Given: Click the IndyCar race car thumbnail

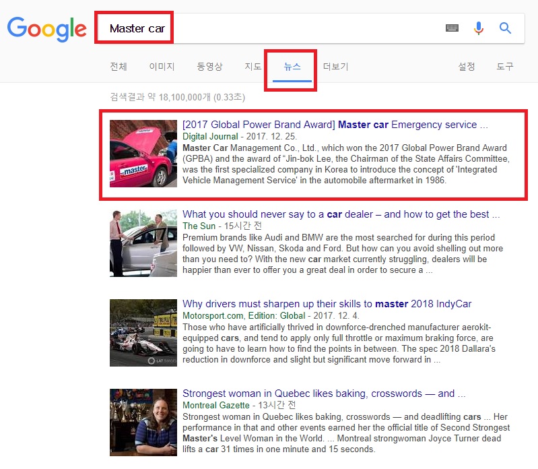Looking at the screenshot, I should (143, 333).
